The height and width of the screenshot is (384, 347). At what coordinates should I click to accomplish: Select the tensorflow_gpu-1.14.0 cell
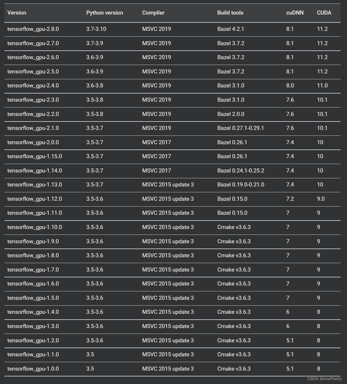click(x=35, y=171)
